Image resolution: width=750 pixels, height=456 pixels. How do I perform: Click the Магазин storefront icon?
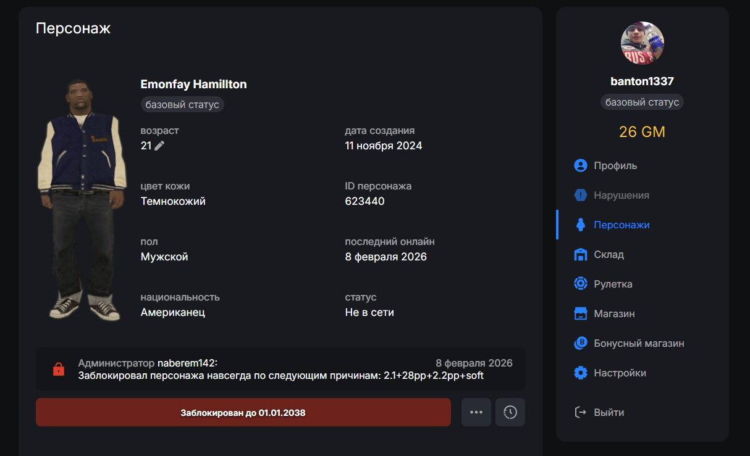(x=580, y=313)
